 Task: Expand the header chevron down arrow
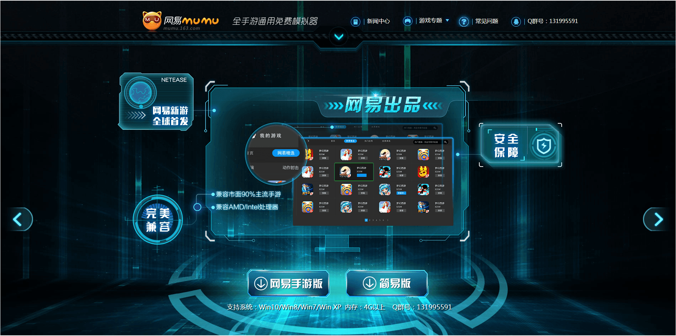pos(339,37)
